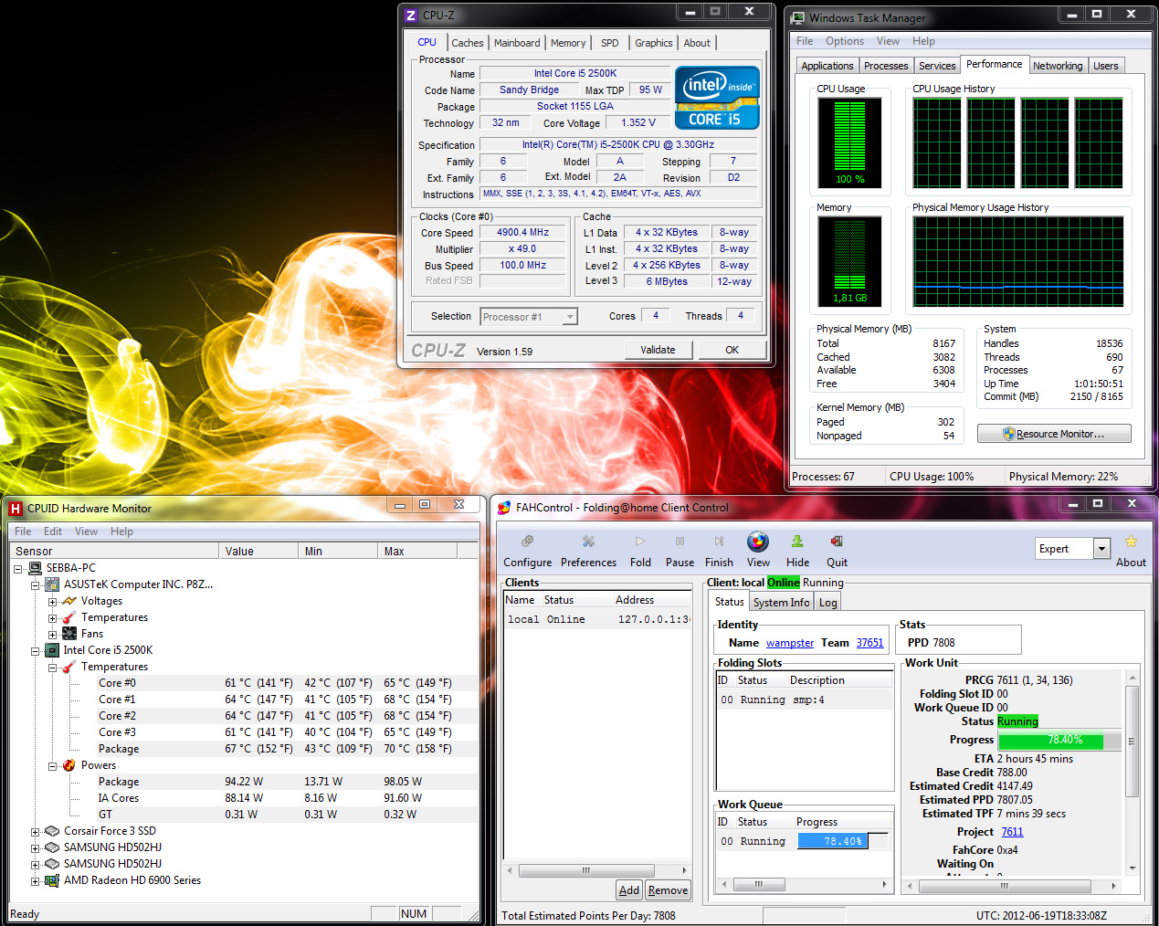Expand the Voltages node in Hardware Monitor
This screenshot has height=926, width=1159.
tap(52, 601)
